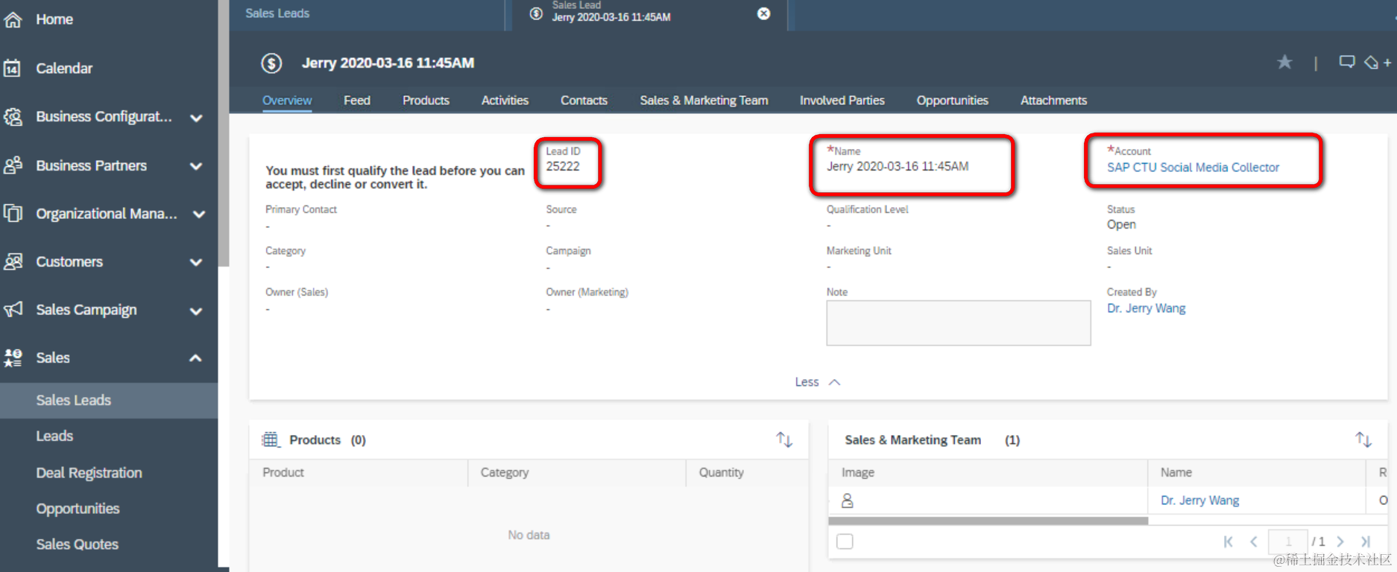Sort the Sales & Marketing Team table
1397x572 pixels.
coord(1363,439)
